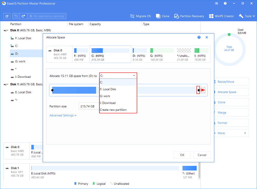Click Allocate Space in side panel
Image resolution: width=257 pixels, height=189 pixels.
click(232, 92)
